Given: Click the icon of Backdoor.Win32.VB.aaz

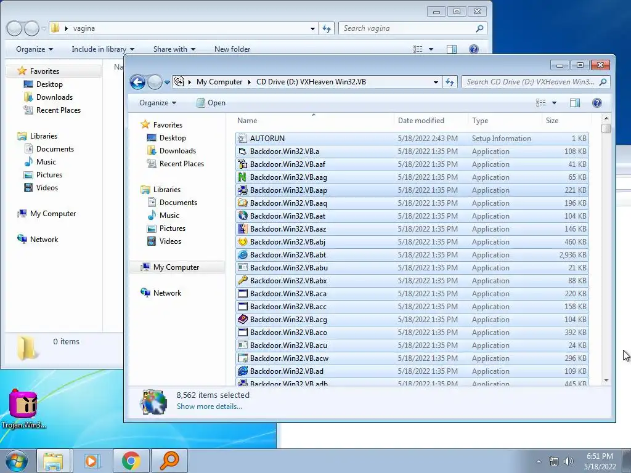Looking at the screenshot, I should pyautogui.click(x=242, y=229).
